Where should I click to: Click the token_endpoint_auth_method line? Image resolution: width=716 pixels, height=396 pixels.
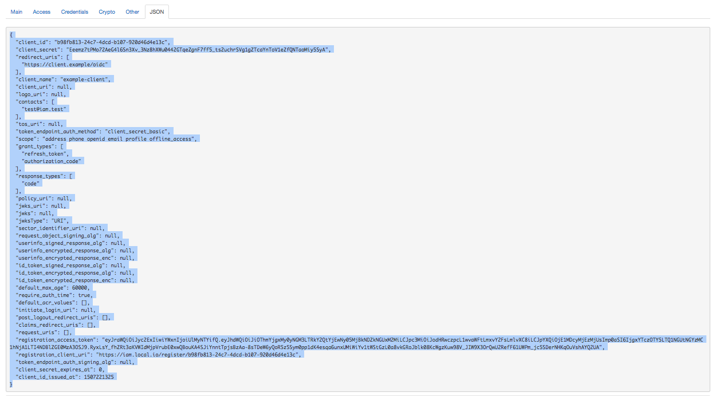[93, 131]
